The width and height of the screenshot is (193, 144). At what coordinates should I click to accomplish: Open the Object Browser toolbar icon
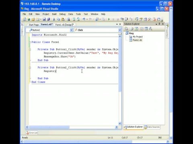(x=145, y=19)
